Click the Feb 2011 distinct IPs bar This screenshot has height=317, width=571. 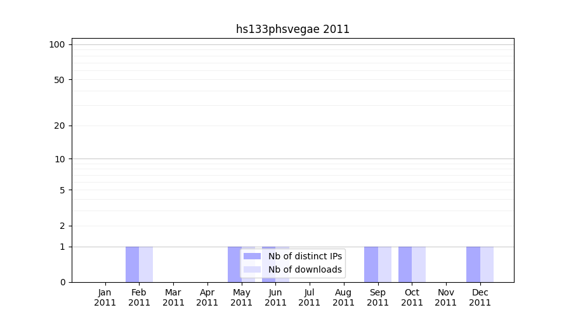pyautogui.click(x=132, y=264)
